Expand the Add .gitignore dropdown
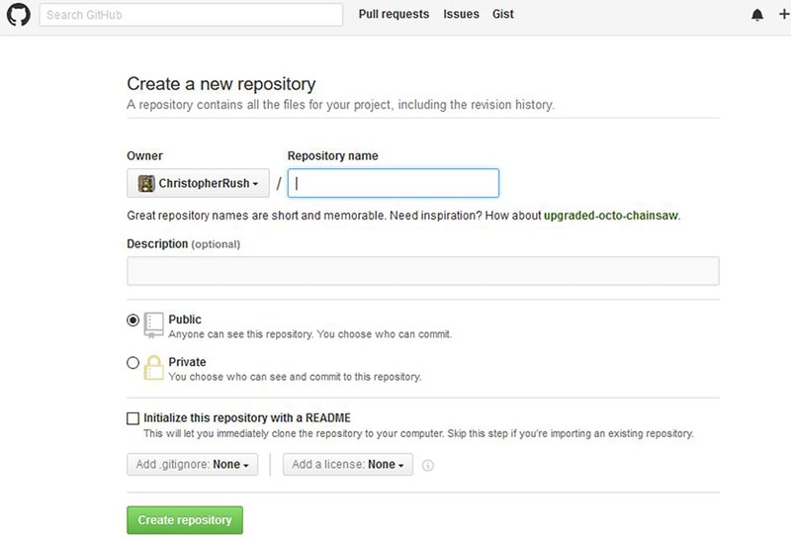Viewport: 791px width, 542px height. [192, 465]
